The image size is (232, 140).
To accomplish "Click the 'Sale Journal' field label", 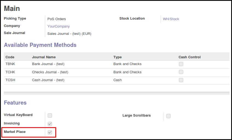I will [15, 33].
